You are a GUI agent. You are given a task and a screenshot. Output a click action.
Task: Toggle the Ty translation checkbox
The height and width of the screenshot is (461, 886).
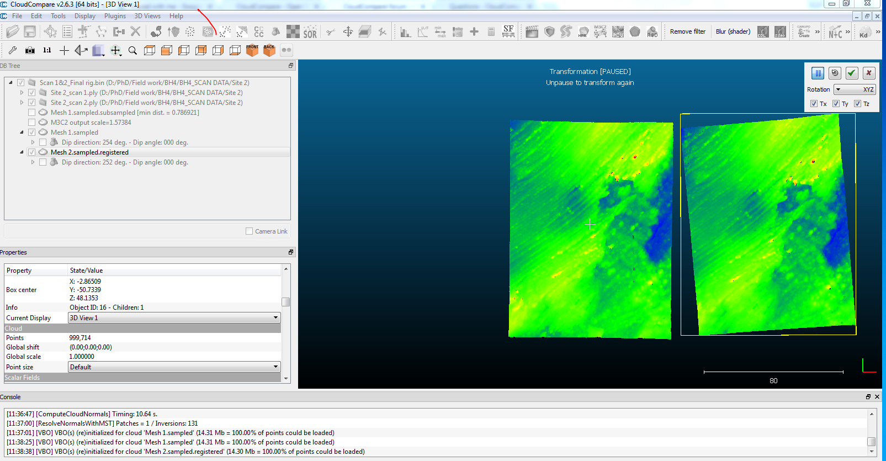coord(836,103)
